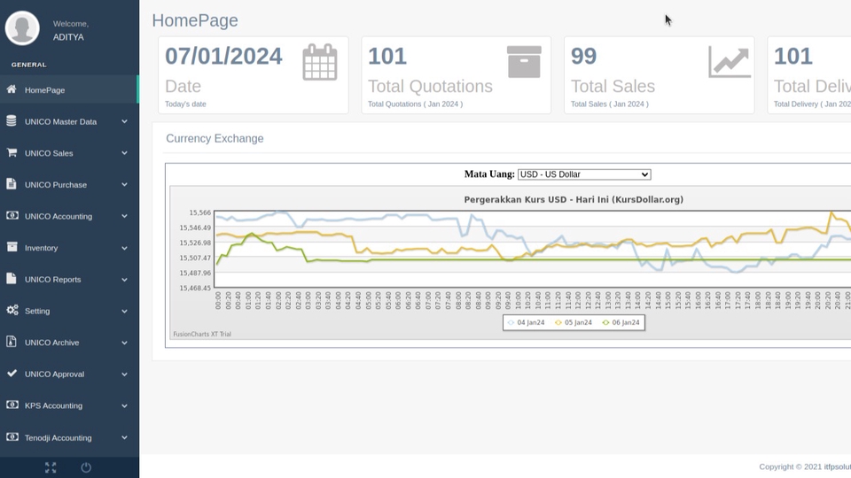Click the Setting gears icon

tap(12, 310)
